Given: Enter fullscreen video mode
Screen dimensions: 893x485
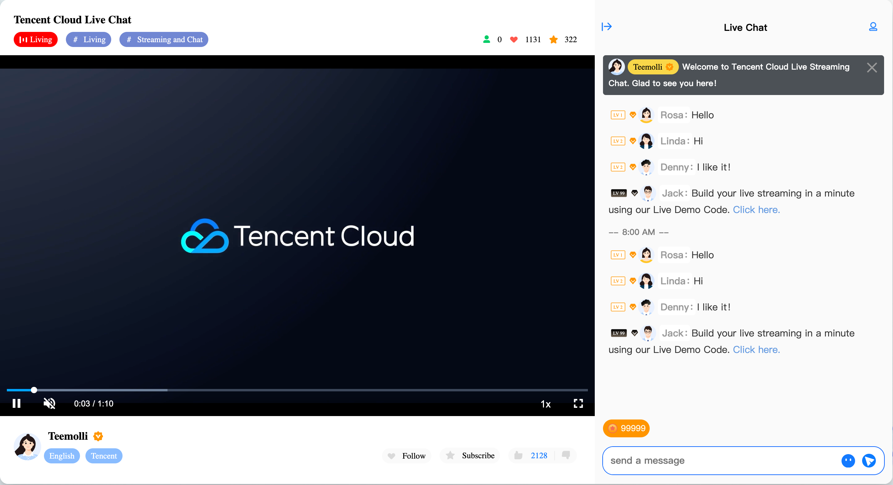Looking at the screenshot, I should click(x=578, y=403).
